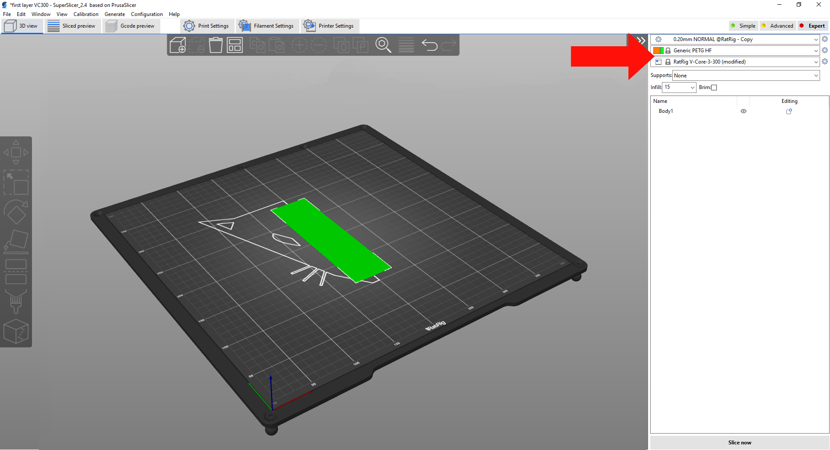The height and width of the screenshot is (450, 830).
Task: Select the Move gizmo tool
Action: 16,152
